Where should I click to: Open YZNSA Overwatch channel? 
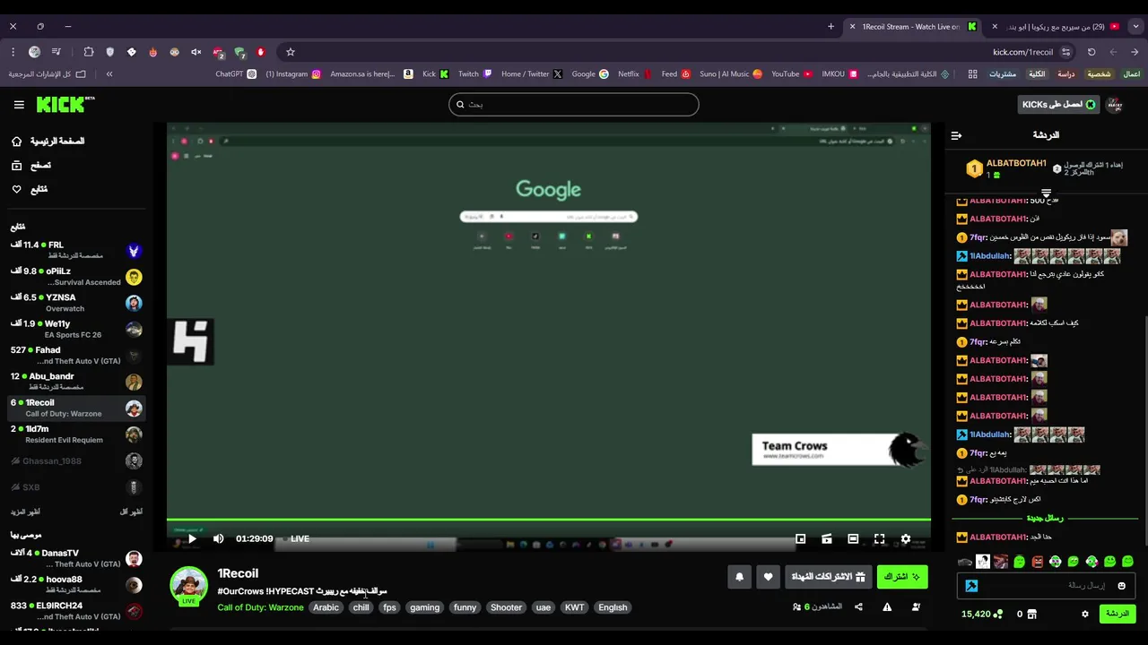coord(76,303)
